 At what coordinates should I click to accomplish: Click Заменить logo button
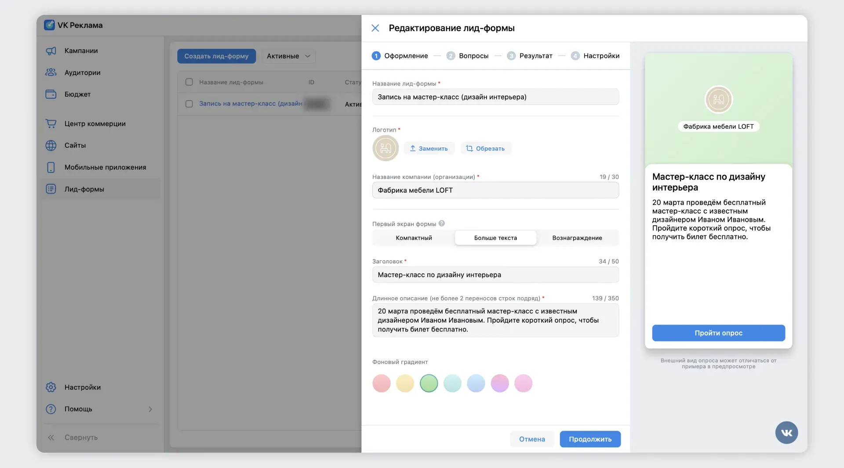coord(429,148)
